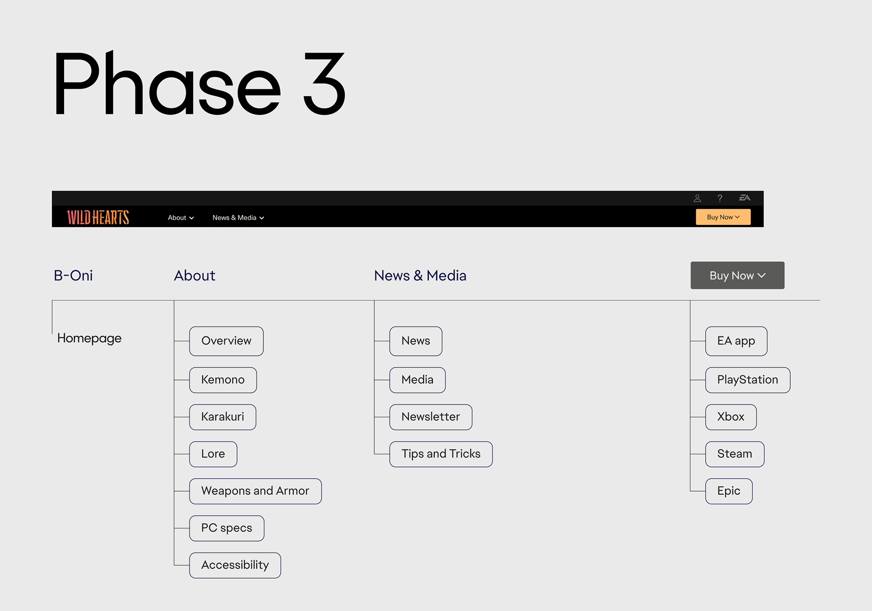The height and width of the screenshot is (611, 872).
Task: Select the Weapons and Armor node
Action: pos(255,491)
